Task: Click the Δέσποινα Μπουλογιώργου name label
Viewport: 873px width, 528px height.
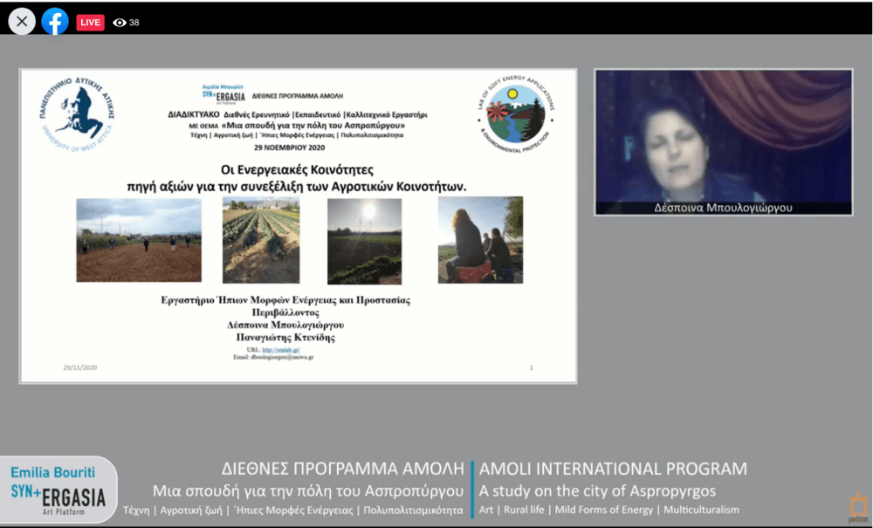Action: click(x=723, y=209)
